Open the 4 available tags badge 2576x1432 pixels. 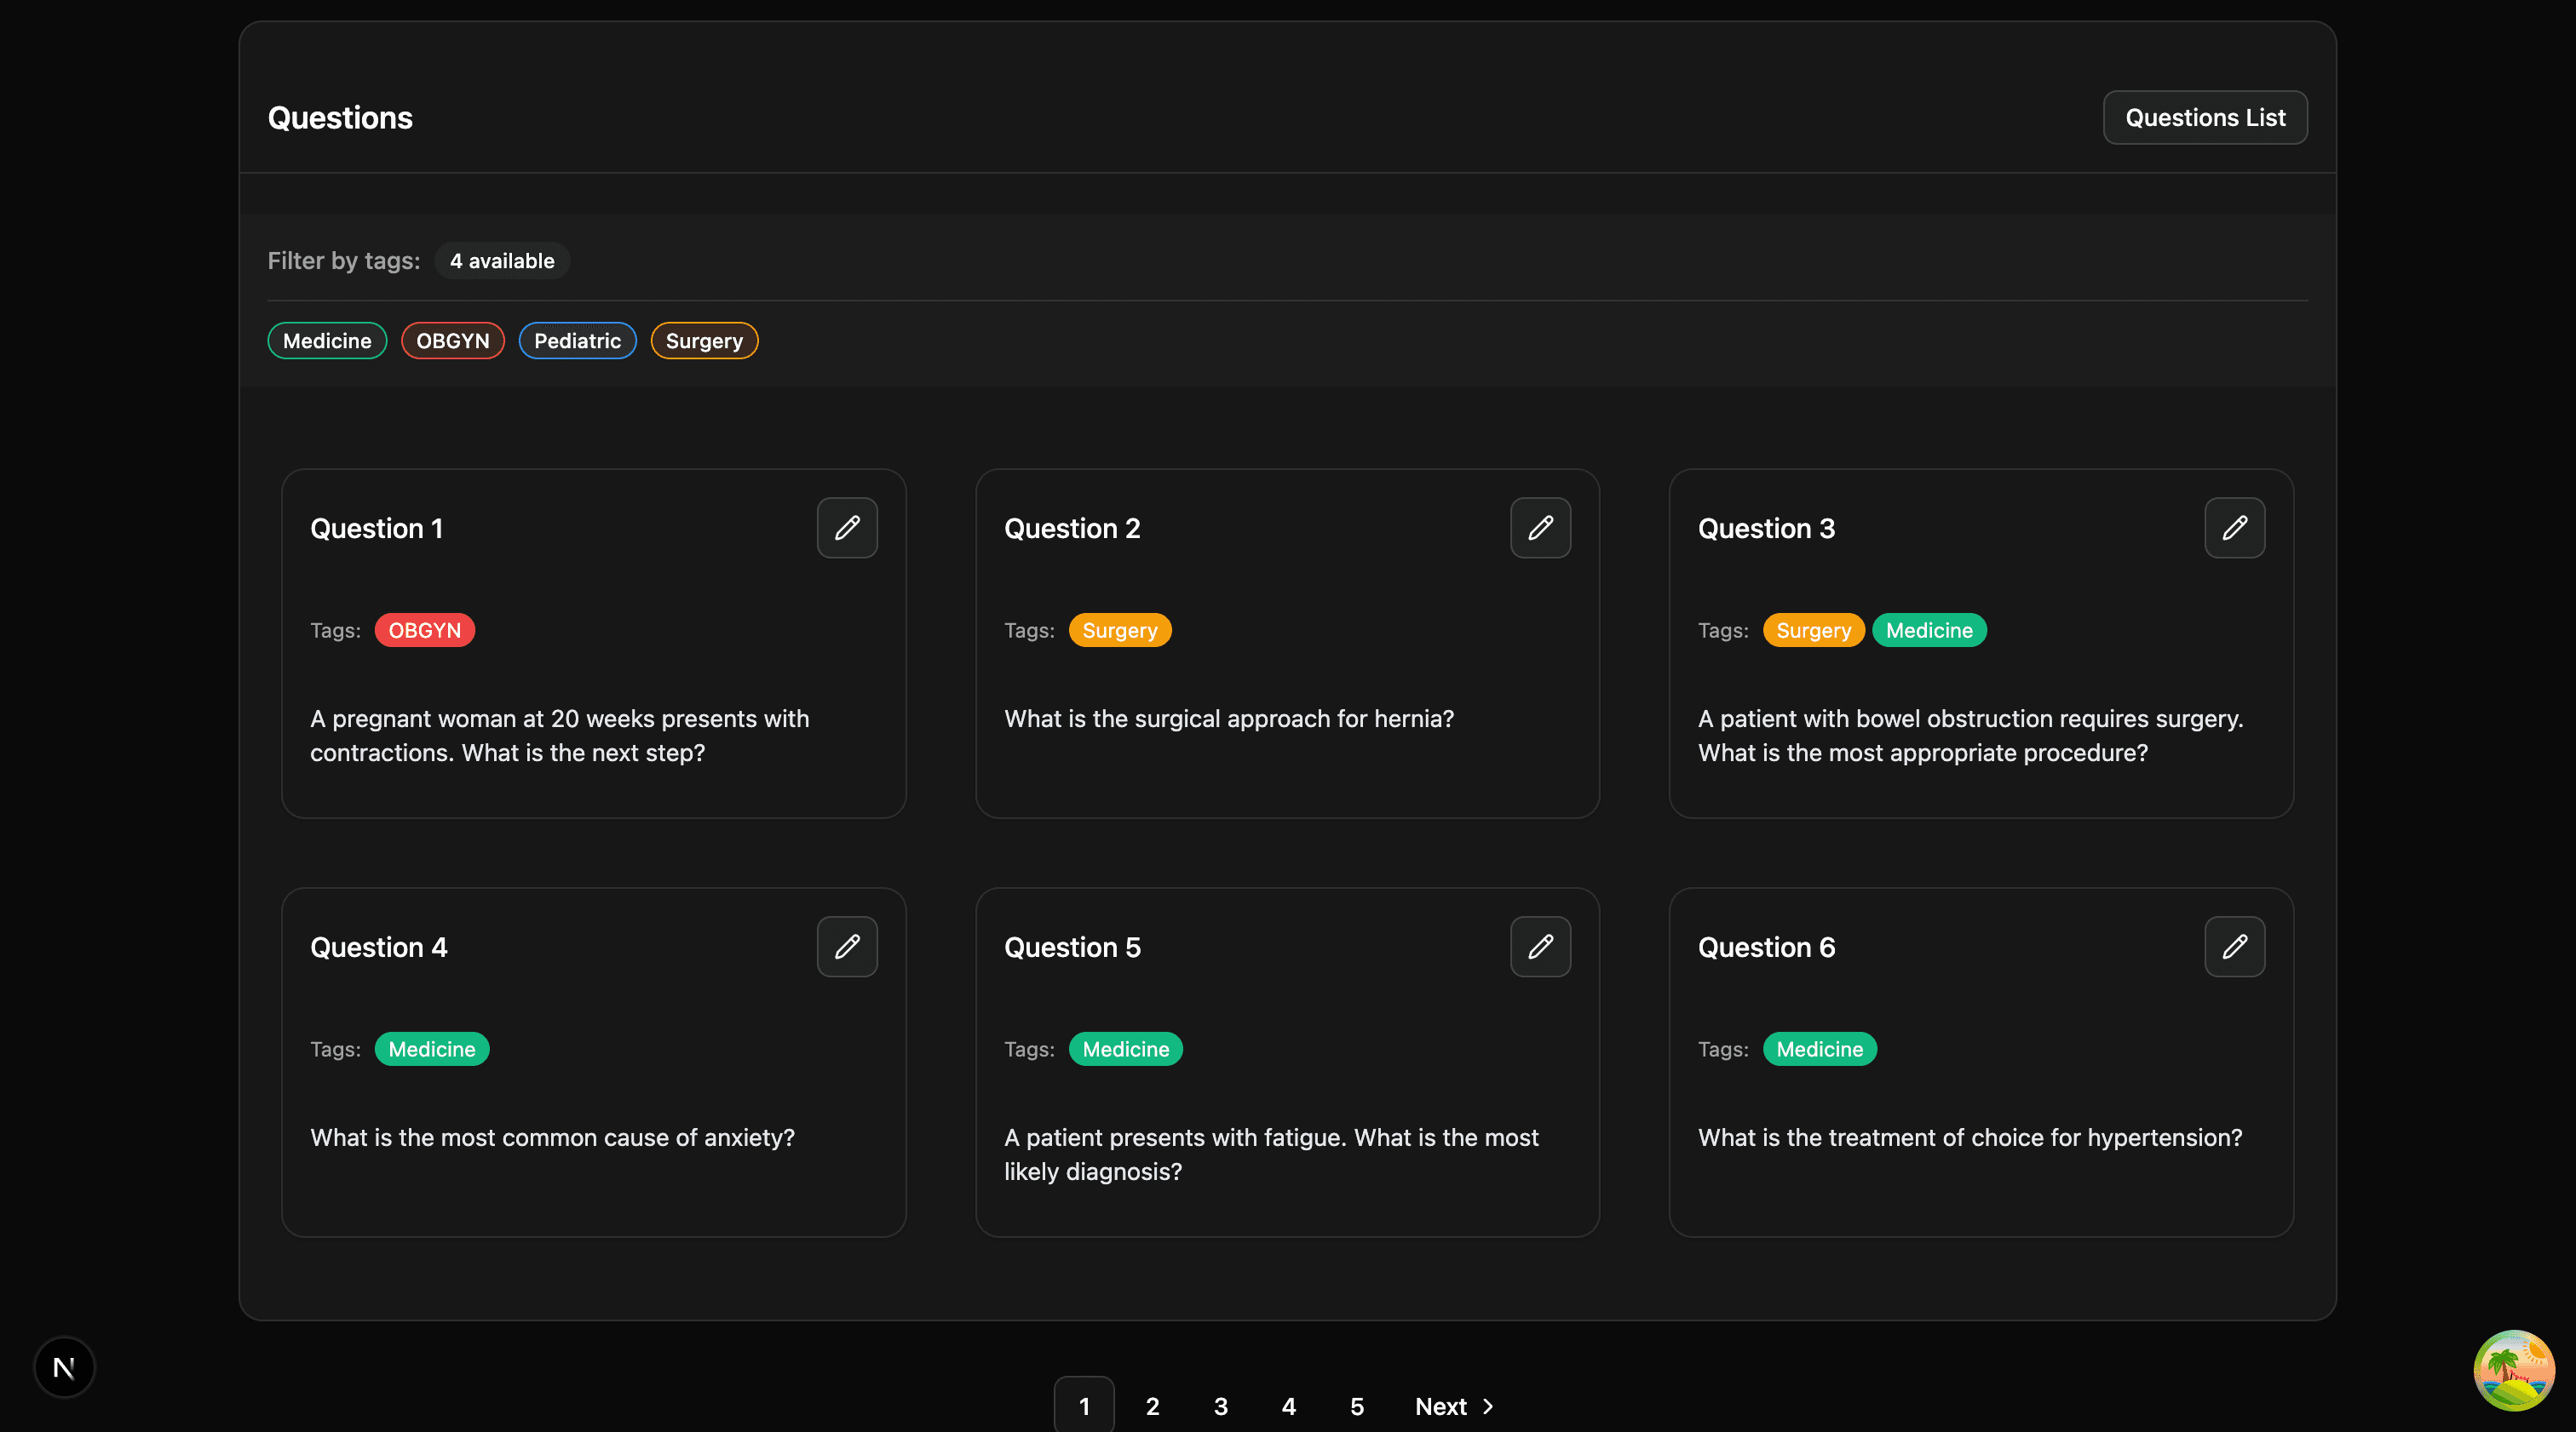[501, 261]
